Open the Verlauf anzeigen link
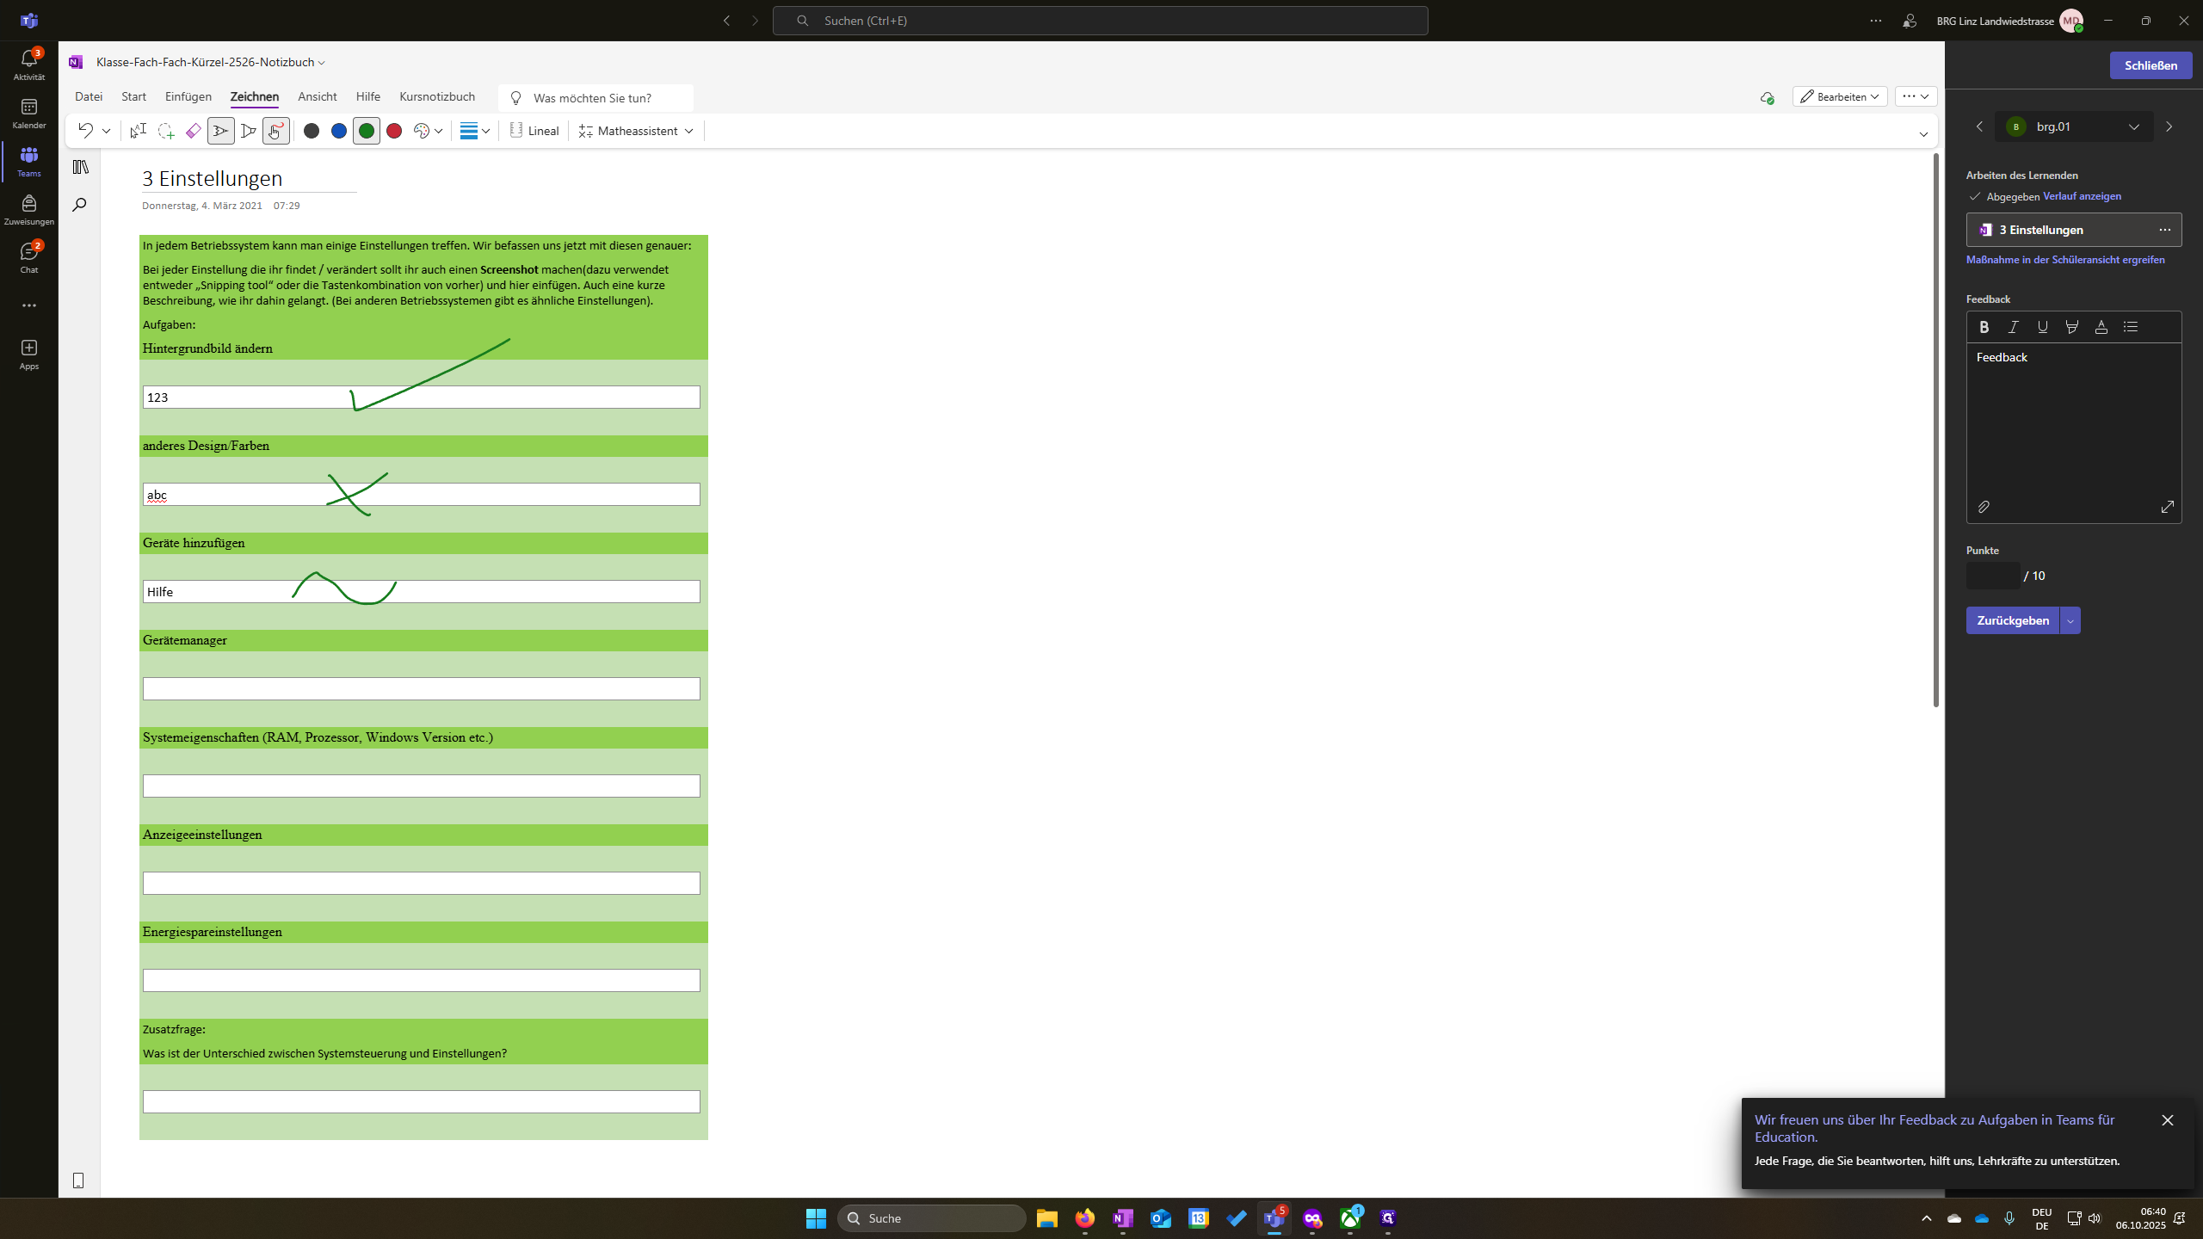 (2082, 196)
